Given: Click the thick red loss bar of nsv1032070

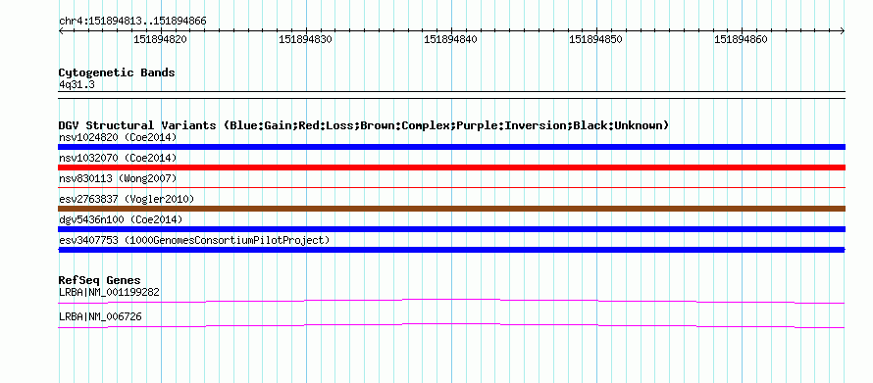Looking at the screenshot, I should (x=451, y=168).
